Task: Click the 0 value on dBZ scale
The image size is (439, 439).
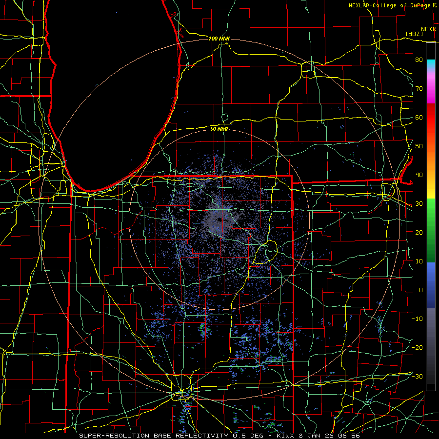Action: coord(421,290)
